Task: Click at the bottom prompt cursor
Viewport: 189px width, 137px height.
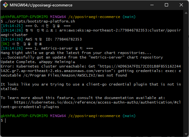Action: tap(5, 120)
